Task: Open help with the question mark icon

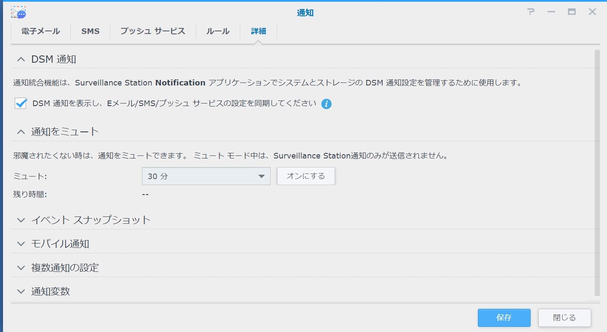Action: pos(531,12)
